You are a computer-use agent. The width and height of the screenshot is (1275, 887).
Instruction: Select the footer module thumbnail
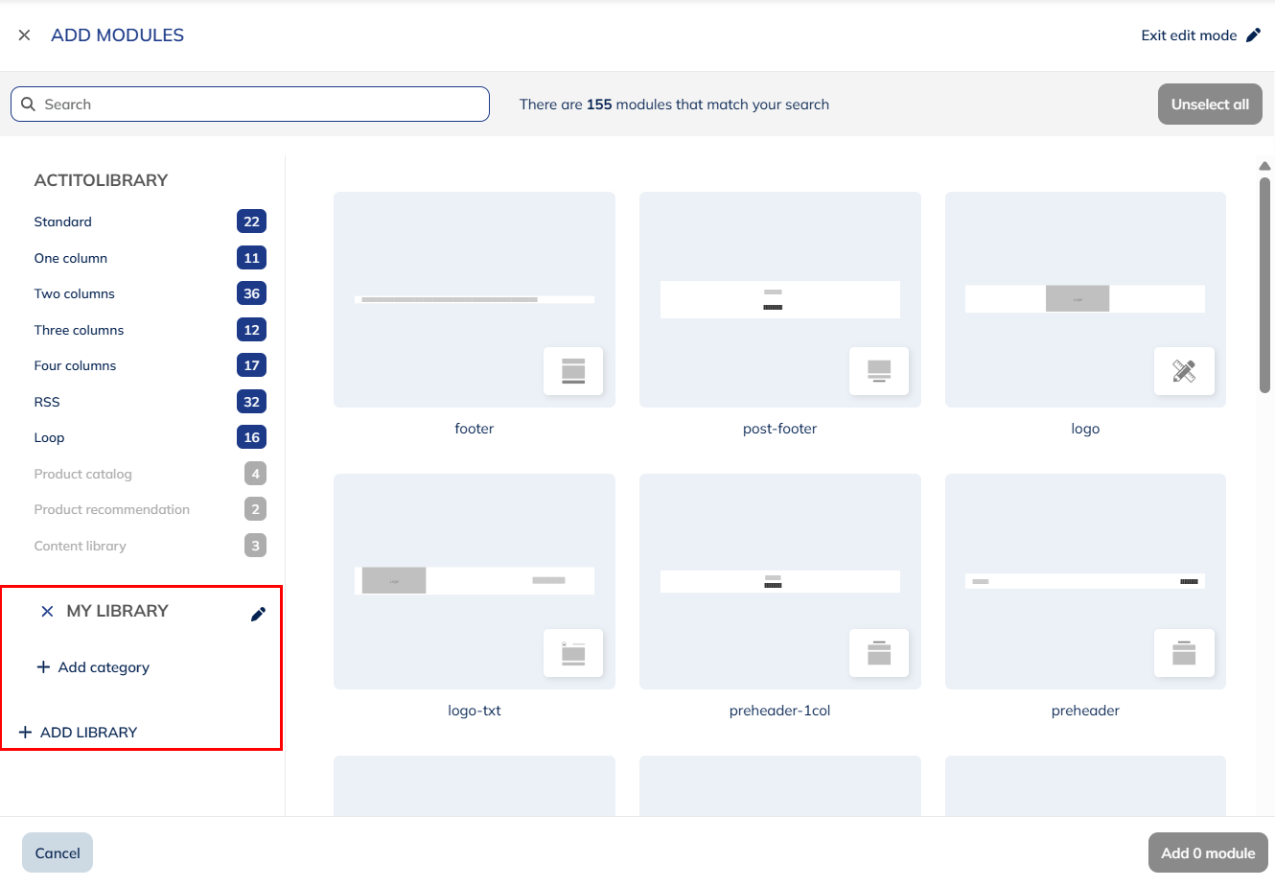tap(474, 288)
